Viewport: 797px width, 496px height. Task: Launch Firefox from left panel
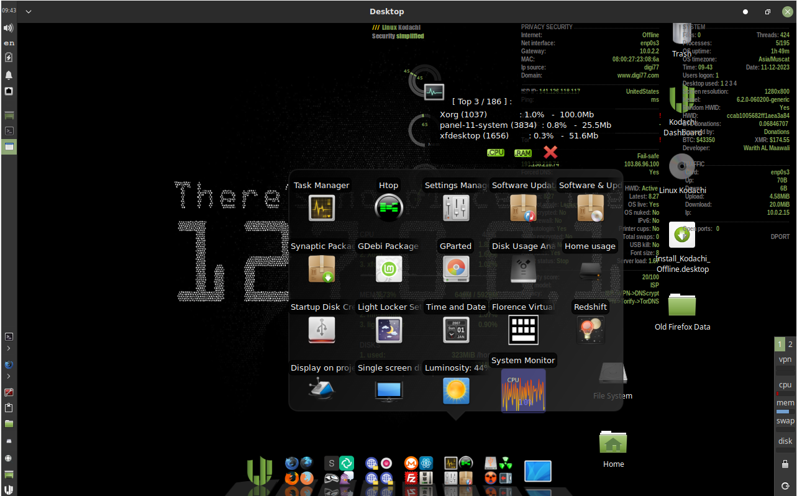9,365
